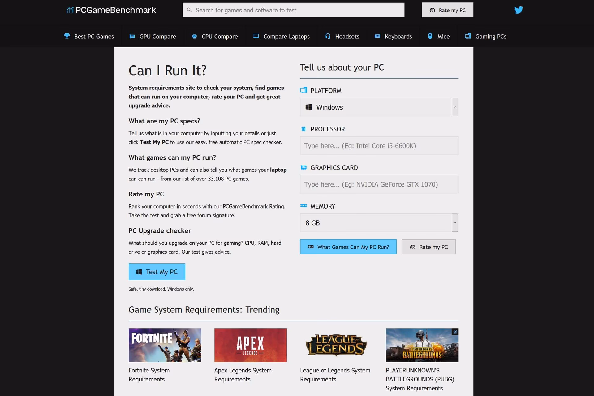The image size is (594, 396).
Task: Click the GRAPHICS CARD section icon
Action: click(x=303, y=167)
